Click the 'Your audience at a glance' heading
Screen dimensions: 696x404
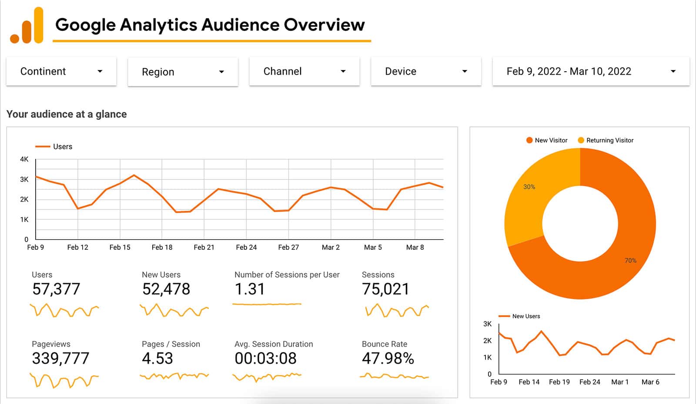pyautogui.click(x=67, y=114)
